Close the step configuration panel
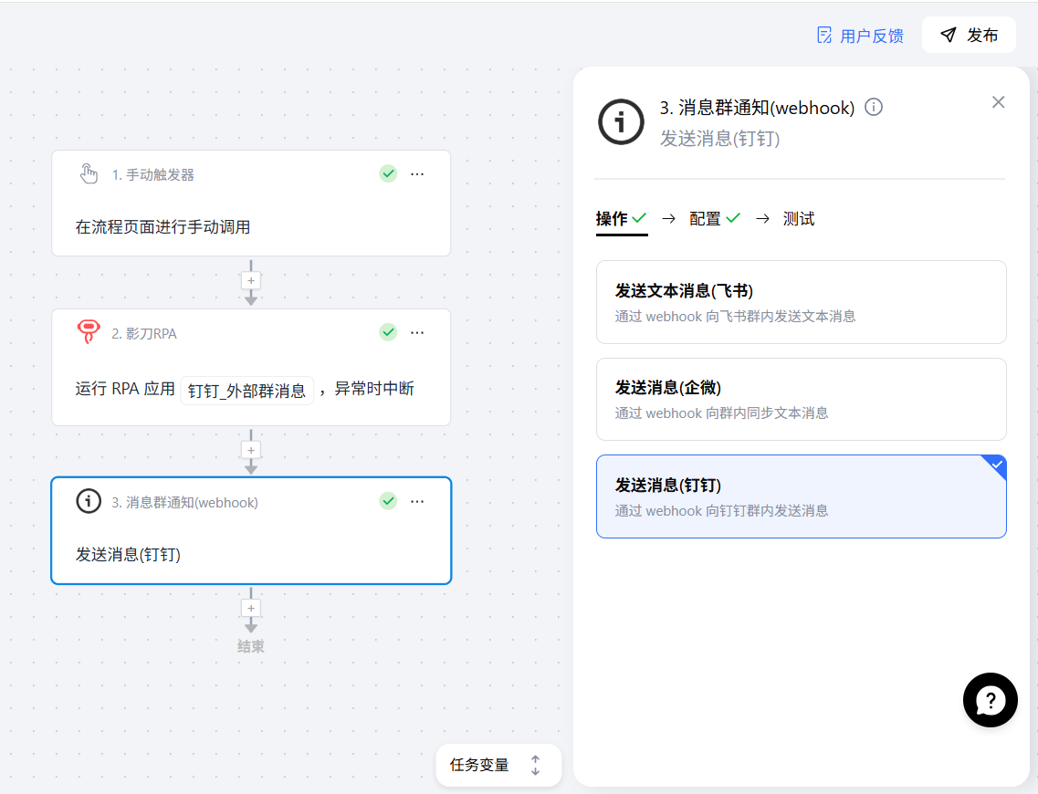1038x794 pixels. [x=998, y=102]
